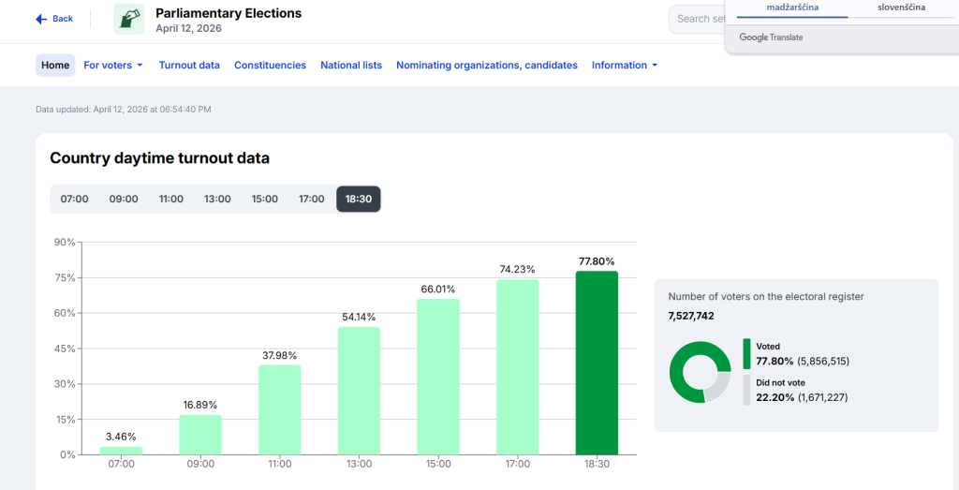Open Nominating organizations, candidates page

487,66
